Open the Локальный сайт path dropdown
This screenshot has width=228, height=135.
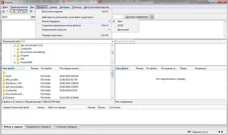tap(112, 41)
